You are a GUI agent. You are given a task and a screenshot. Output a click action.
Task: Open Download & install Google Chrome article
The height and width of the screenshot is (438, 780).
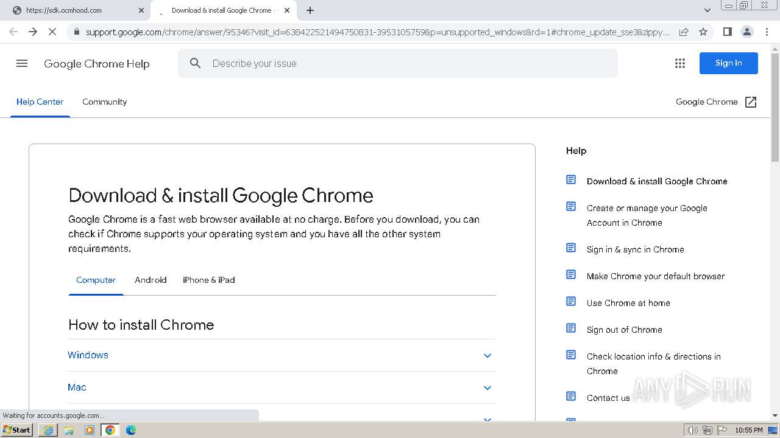point(657,181)
